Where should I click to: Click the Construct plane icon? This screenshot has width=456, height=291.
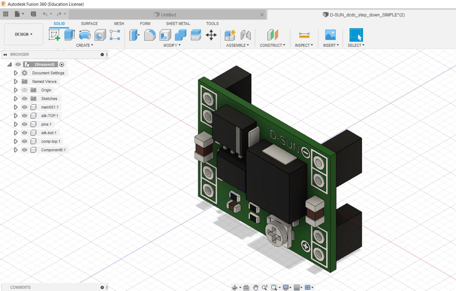(273, 35)
